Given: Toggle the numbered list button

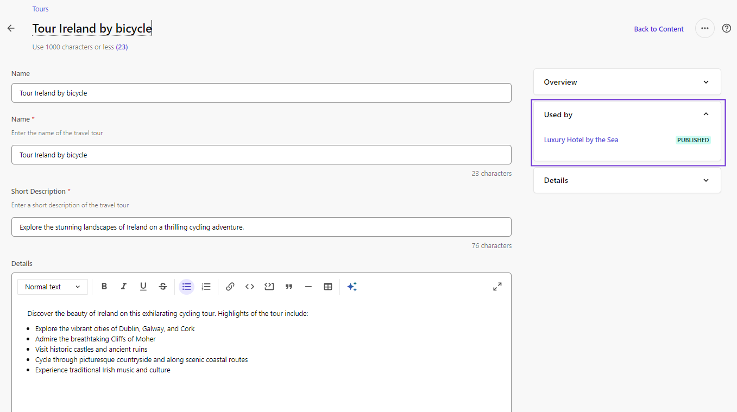Looking at the screenshot, I should click(x=206, y=287).
